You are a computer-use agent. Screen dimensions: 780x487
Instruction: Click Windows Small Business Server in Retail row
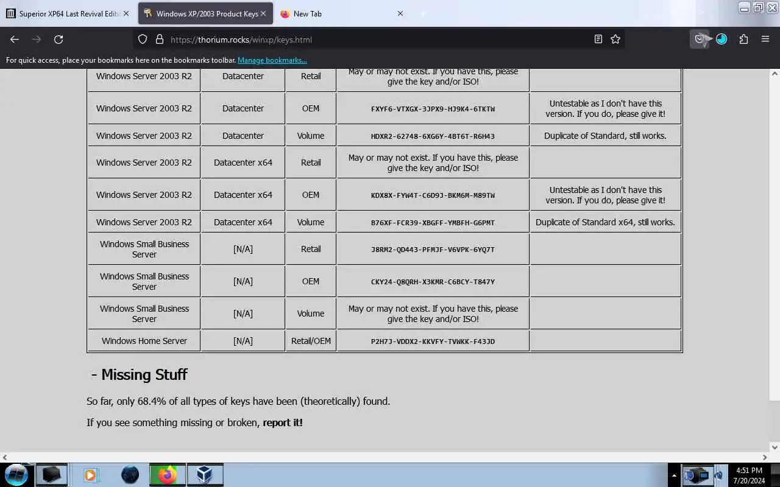[144, 249]
